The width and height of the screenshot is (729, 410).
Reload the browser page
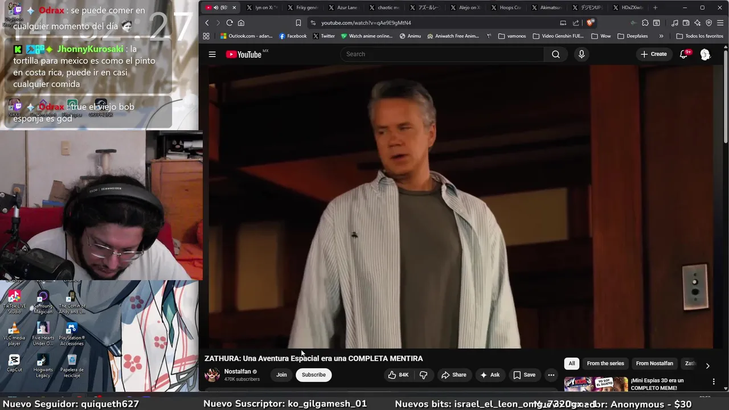[230, 23]
